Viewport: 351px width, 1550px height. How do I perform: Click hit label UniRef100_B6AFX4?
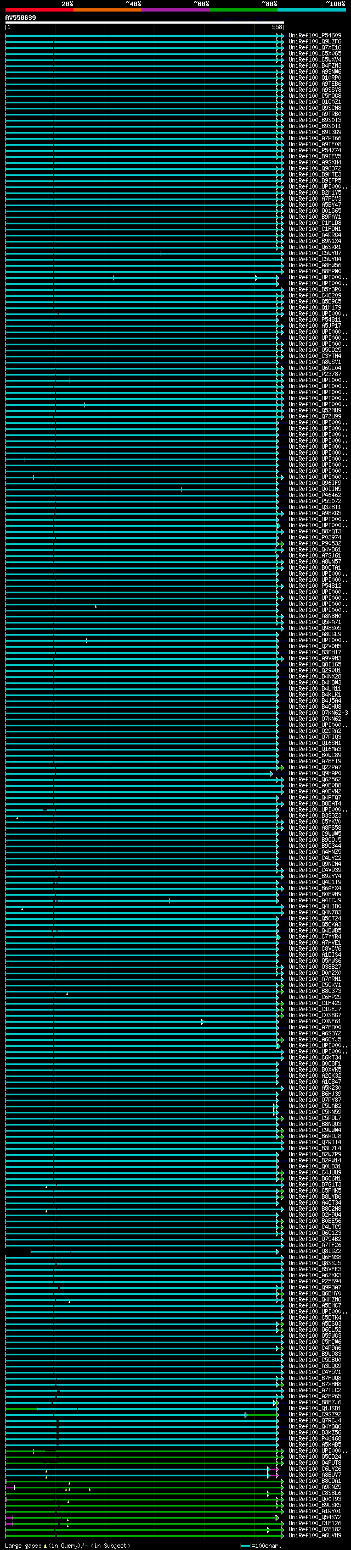[314, 888]
